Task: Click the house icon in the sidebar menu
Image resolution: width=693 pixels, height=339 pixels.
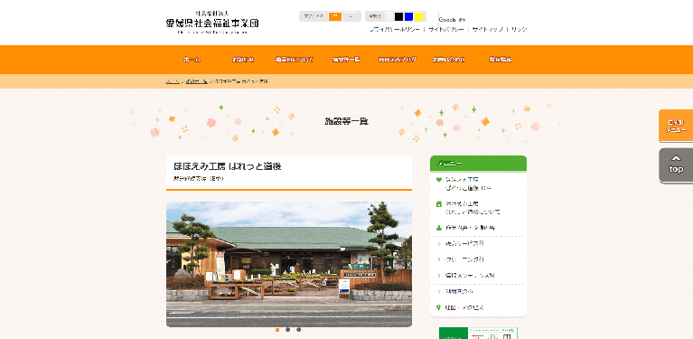Action: [438, 204]
